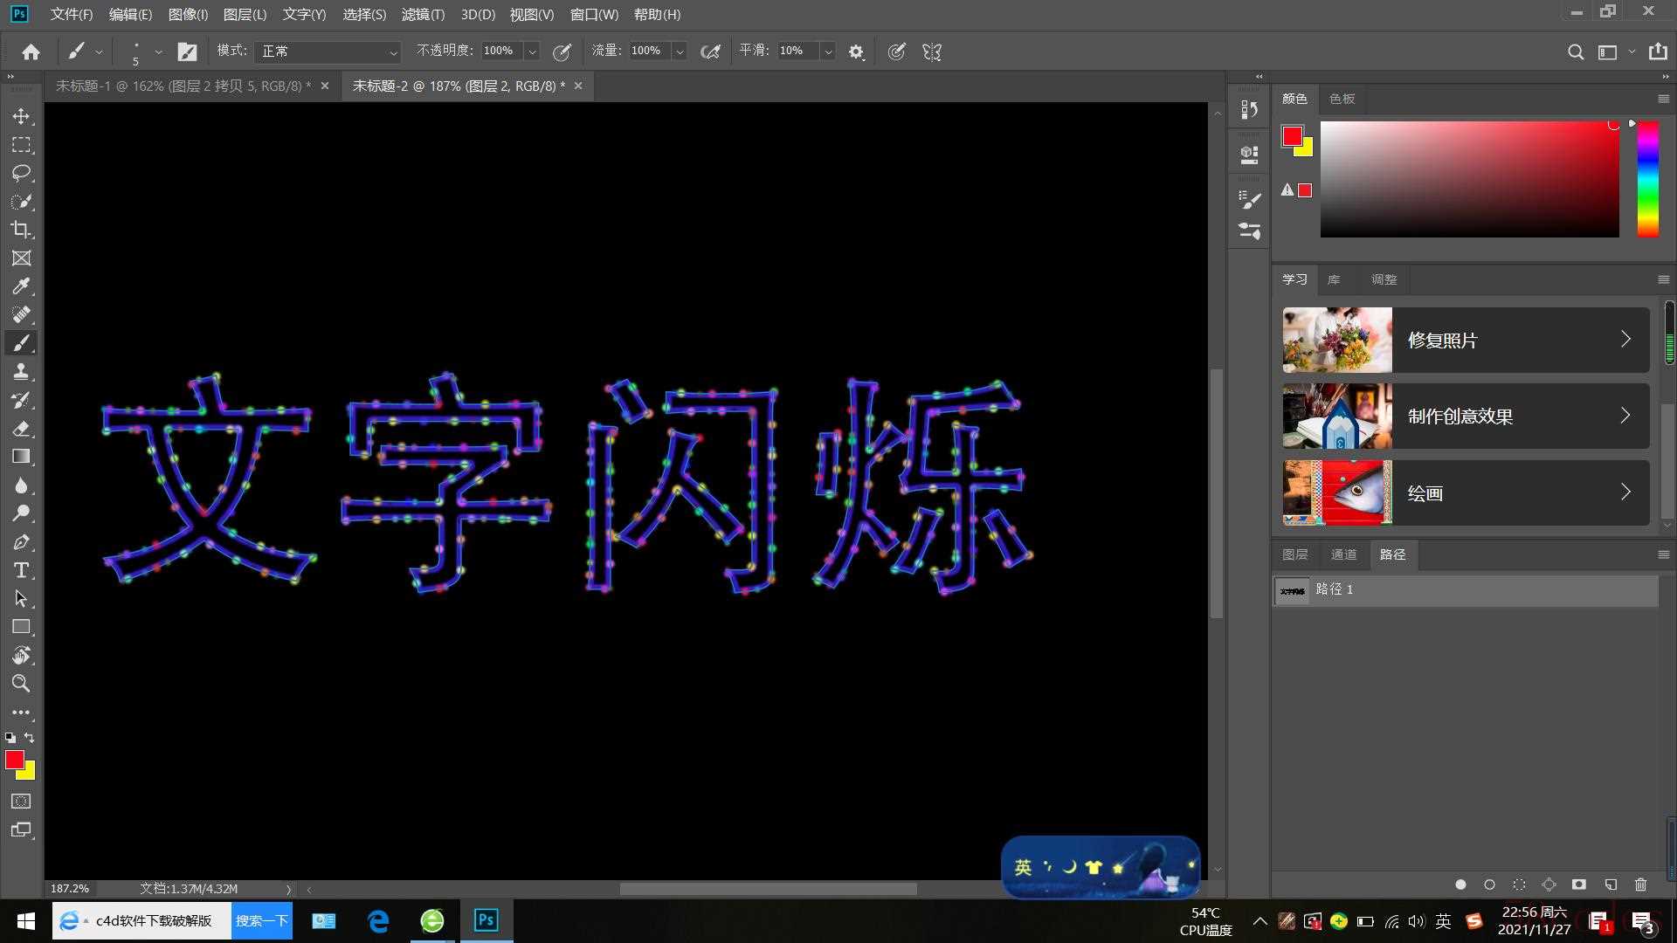1677x943 pixels.
Task: Toggle Quick Mask mode
Action: [21, 802]
